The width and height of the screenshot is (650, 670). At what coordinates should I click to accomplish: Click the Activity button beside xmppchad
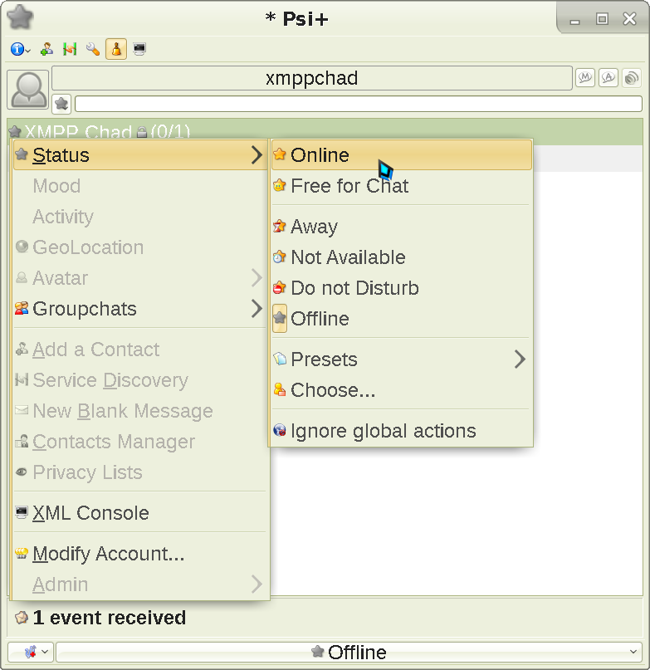[x=608, y=78]
